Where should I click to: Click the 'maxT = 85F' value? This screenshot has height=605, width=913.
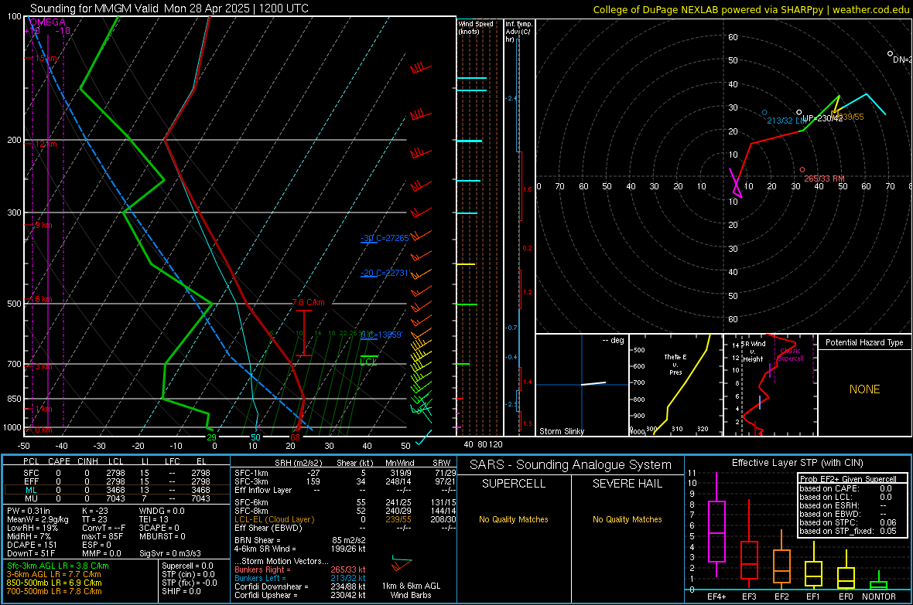click(x=102, y=536)
